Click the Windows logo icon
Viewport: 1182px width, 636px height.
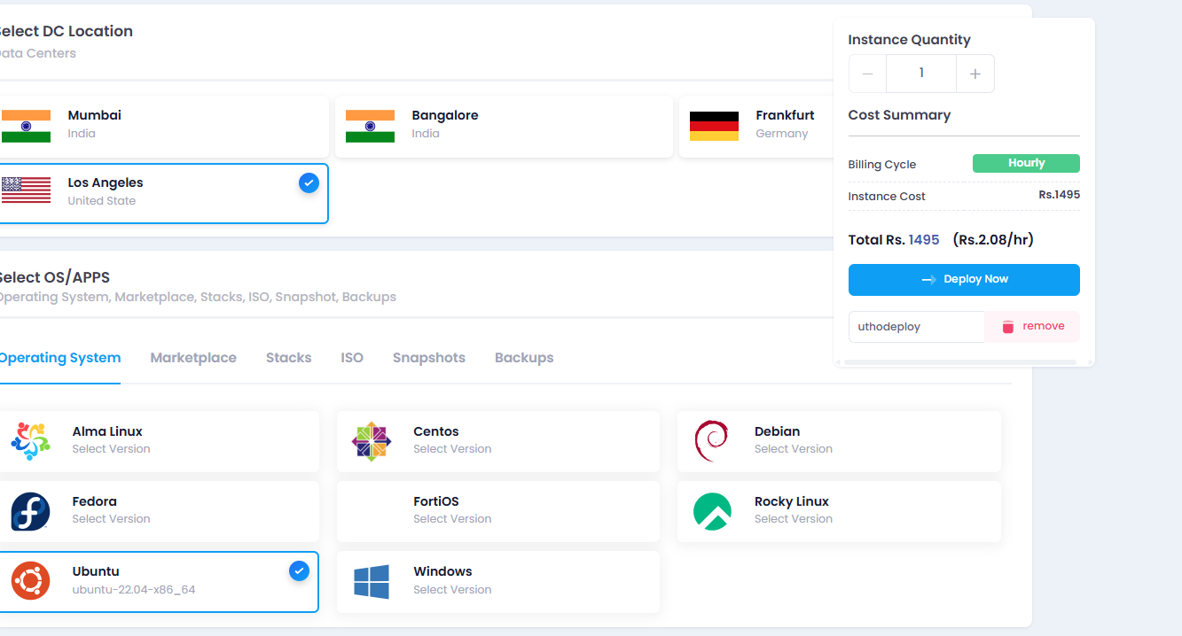click(x=372, y=582)
